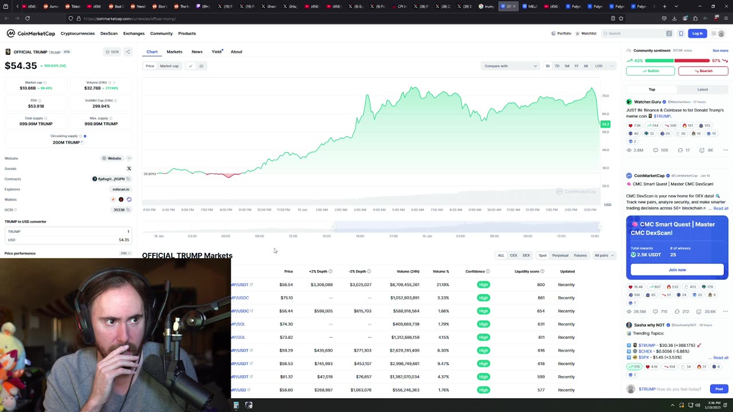The image size is (733, 412).
Task: Add OFFICIAL TRUMP to watchlist via star
Action: click(112, 52)
